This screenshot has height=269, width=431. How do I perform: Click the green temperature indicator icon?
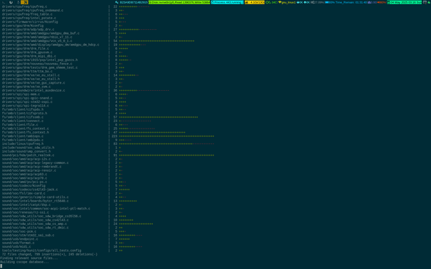pyautogui.click(x=267, y=2)
